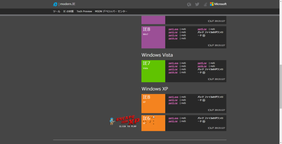This screenshot has width=282, height=144.
Task: Click download arrow icon in IE7 Vista tile
Action: click(x=204, y=73)
